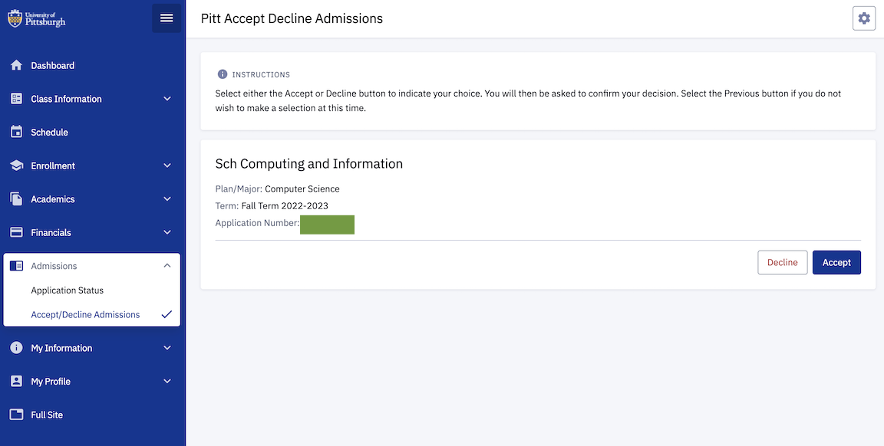
Task: Click the Instructions info icon
Action: (x=223, y=74)
